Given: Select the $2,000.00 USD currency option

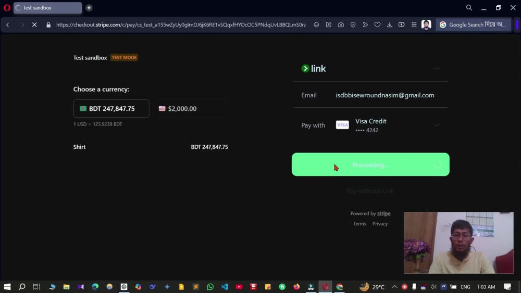Looking at the screenshot, I should [190, 108].
